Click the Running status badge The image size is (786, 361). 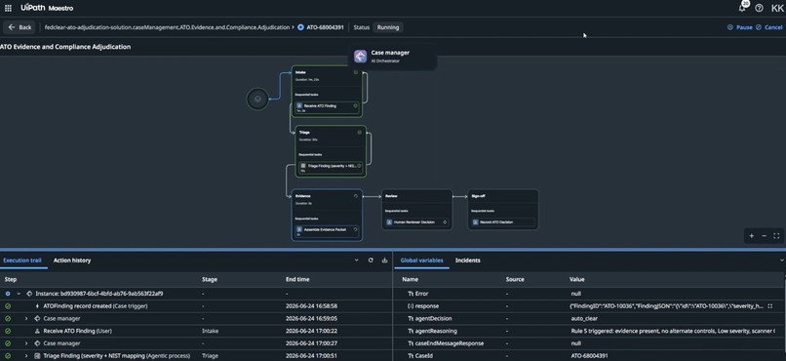(388, 27)
